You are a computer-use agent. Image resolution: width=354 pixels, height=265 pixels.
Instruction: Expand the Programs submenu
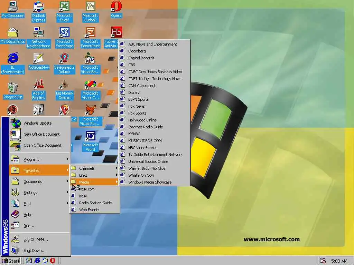40,159
